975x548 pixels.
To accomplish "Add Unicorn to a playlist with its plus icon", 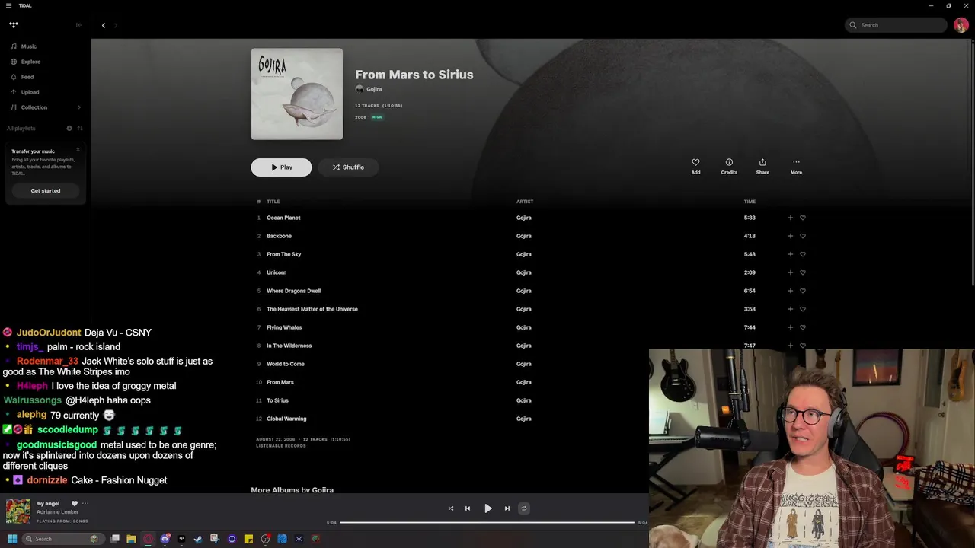I will [790, 272].
